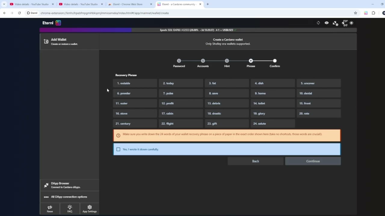Switch to first Video details YouTube Studio tab

click(x=31, y=4)
